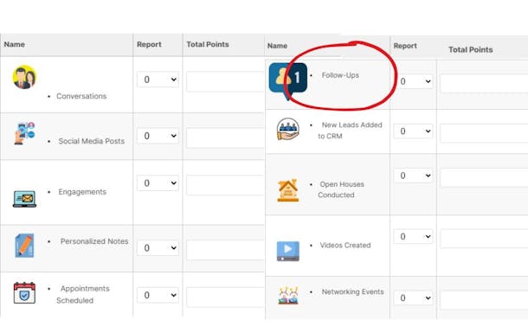528x333 pixels.
Task: Click the Personalized Notes pencil icon
Action: click(x=24, y=246)
